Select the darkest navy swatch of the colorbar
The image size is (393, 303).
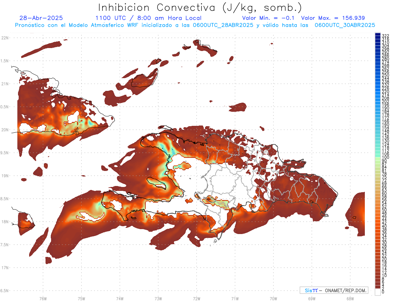pos(378,35)
